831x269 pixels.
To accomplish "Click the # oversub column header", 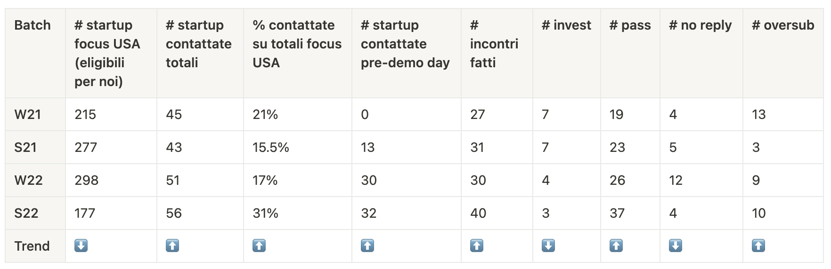I will (x=783, y=25).
